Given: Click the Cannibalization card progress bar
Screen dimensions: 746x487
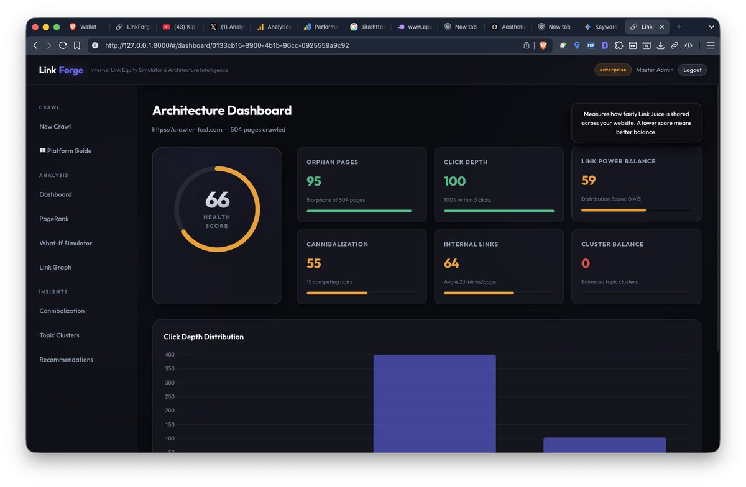Looking at the screenshot, I should point(362,293).
